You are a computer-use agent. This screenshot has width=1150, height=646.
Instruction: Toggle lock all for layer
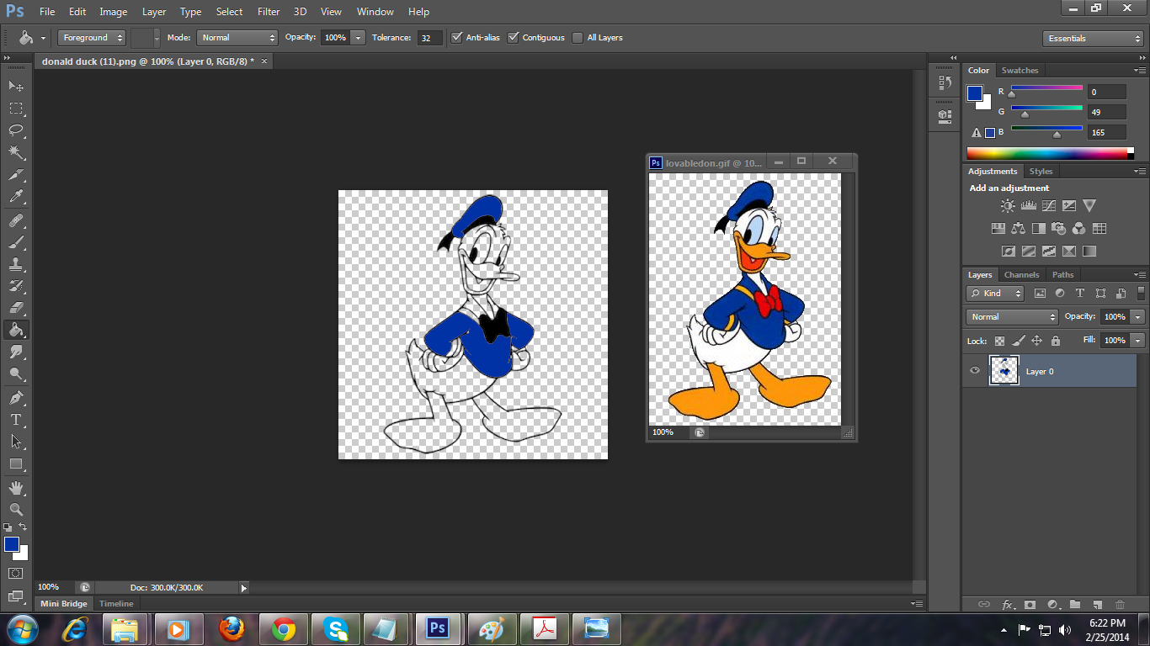pyautogui.click(x=1055, y=341)
